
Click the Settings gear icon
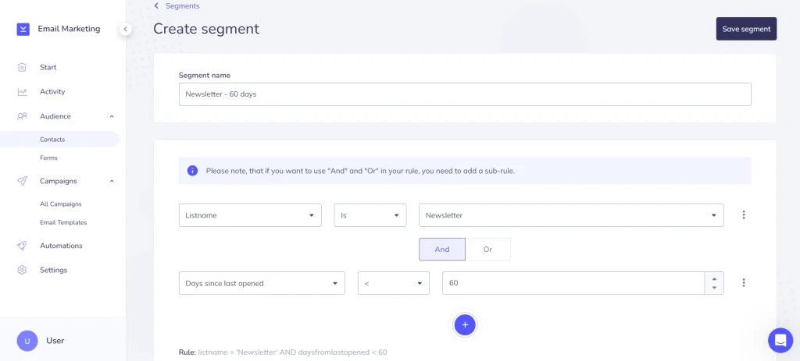pyautogui.click(x=22, y=270)
